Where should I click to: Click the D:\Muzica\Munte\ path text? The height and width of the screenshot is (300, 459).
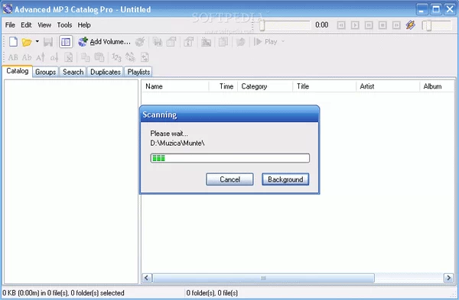(177, 144)
